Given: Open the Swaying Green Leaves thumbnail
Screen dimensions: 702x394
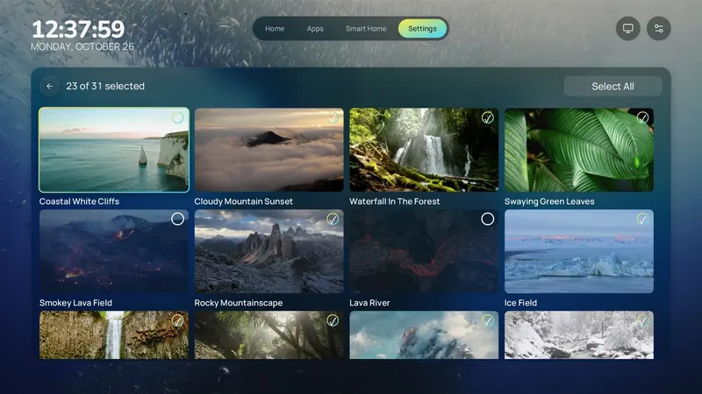Looking at the screenshot, I should pyautogui.click(x=579, y=150).
